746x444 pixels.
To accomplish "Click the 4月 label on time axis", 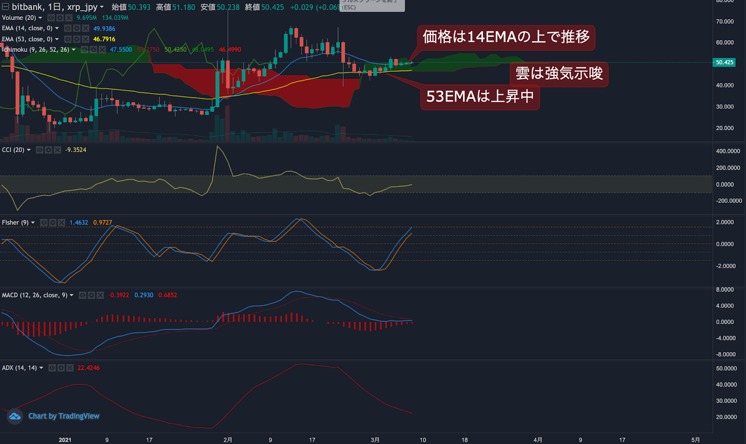I will (538, 440).
